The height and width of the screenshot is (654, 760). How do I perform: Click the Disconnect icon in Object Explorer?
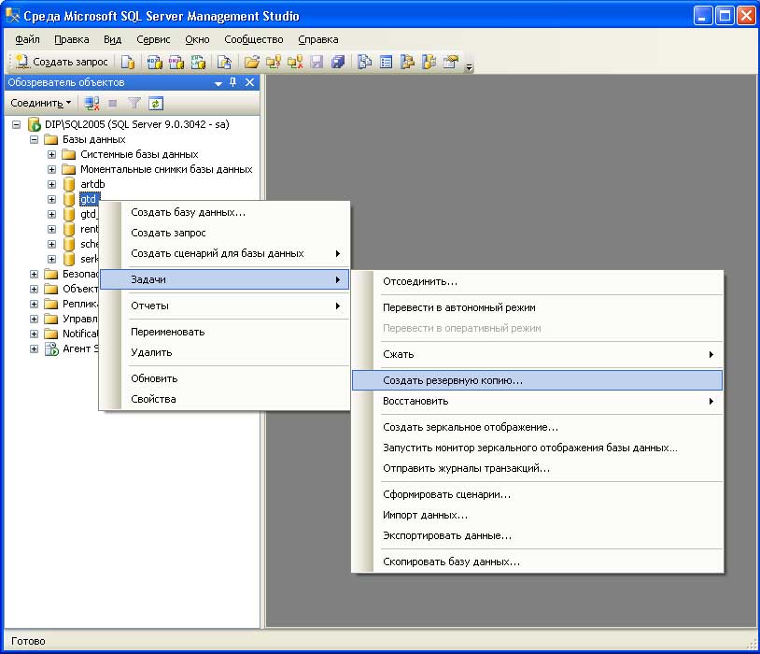point(91,103)
